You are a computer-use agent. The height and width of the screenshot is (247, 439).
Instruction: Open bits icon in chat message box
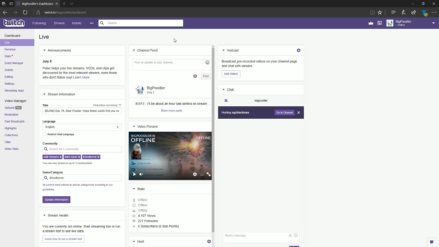point(290,235)
